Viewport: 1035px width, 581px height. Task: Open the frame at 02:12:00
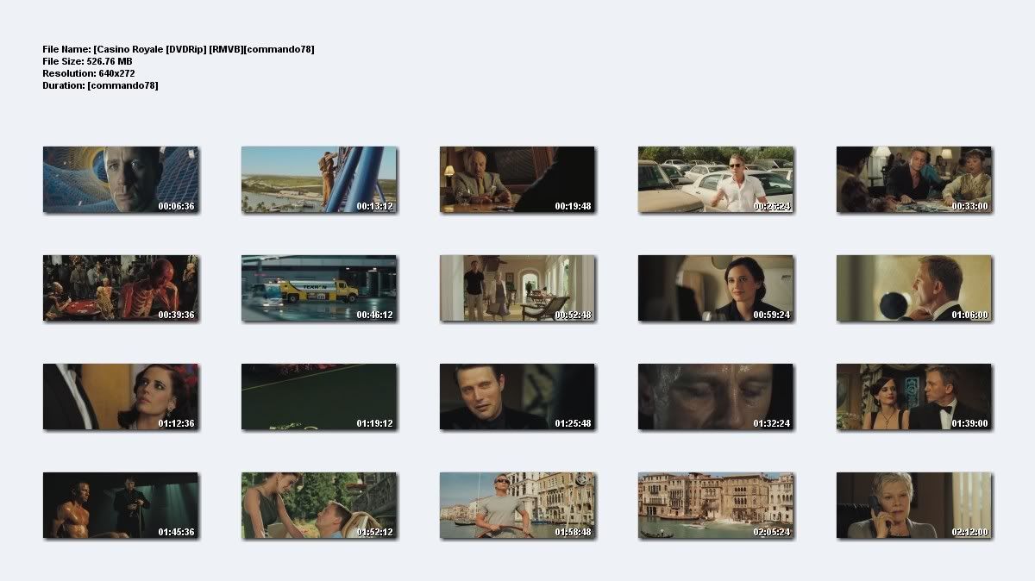[914, 505]
